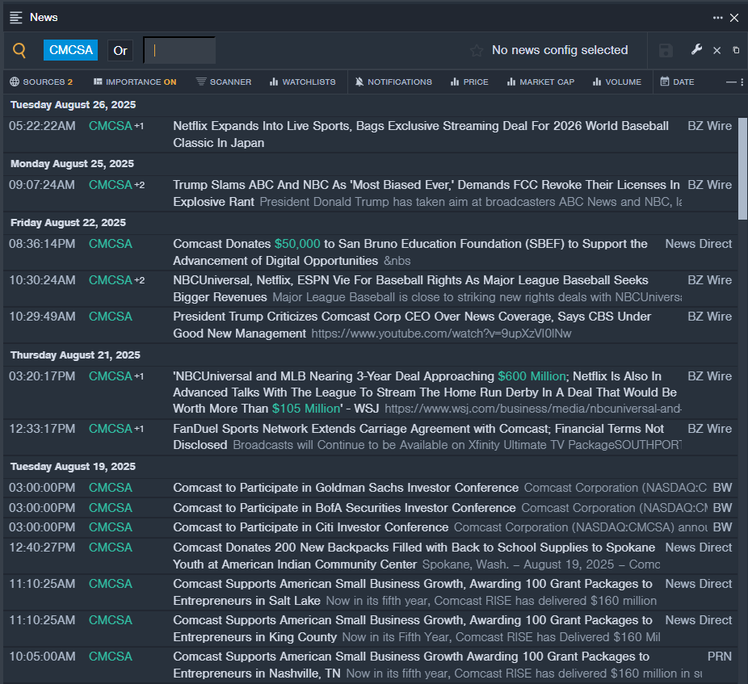
Task: Click the orange search magnifier icon
Action: (19, 50)
